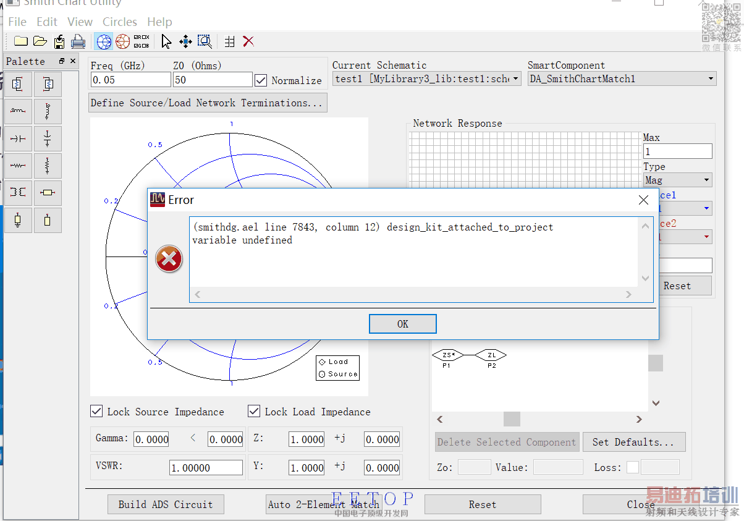Image resolution: width=744 pixels, height=521 pixels.
Task: Click the Delete Selected Component button
Action: 507,442
